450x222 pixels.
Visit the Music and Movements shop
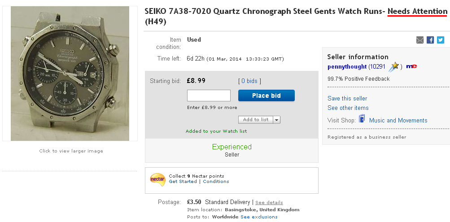coord(398,120)
